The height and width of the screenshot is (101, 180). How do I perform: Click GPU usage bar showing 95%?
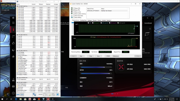click(x=96, y=73)
